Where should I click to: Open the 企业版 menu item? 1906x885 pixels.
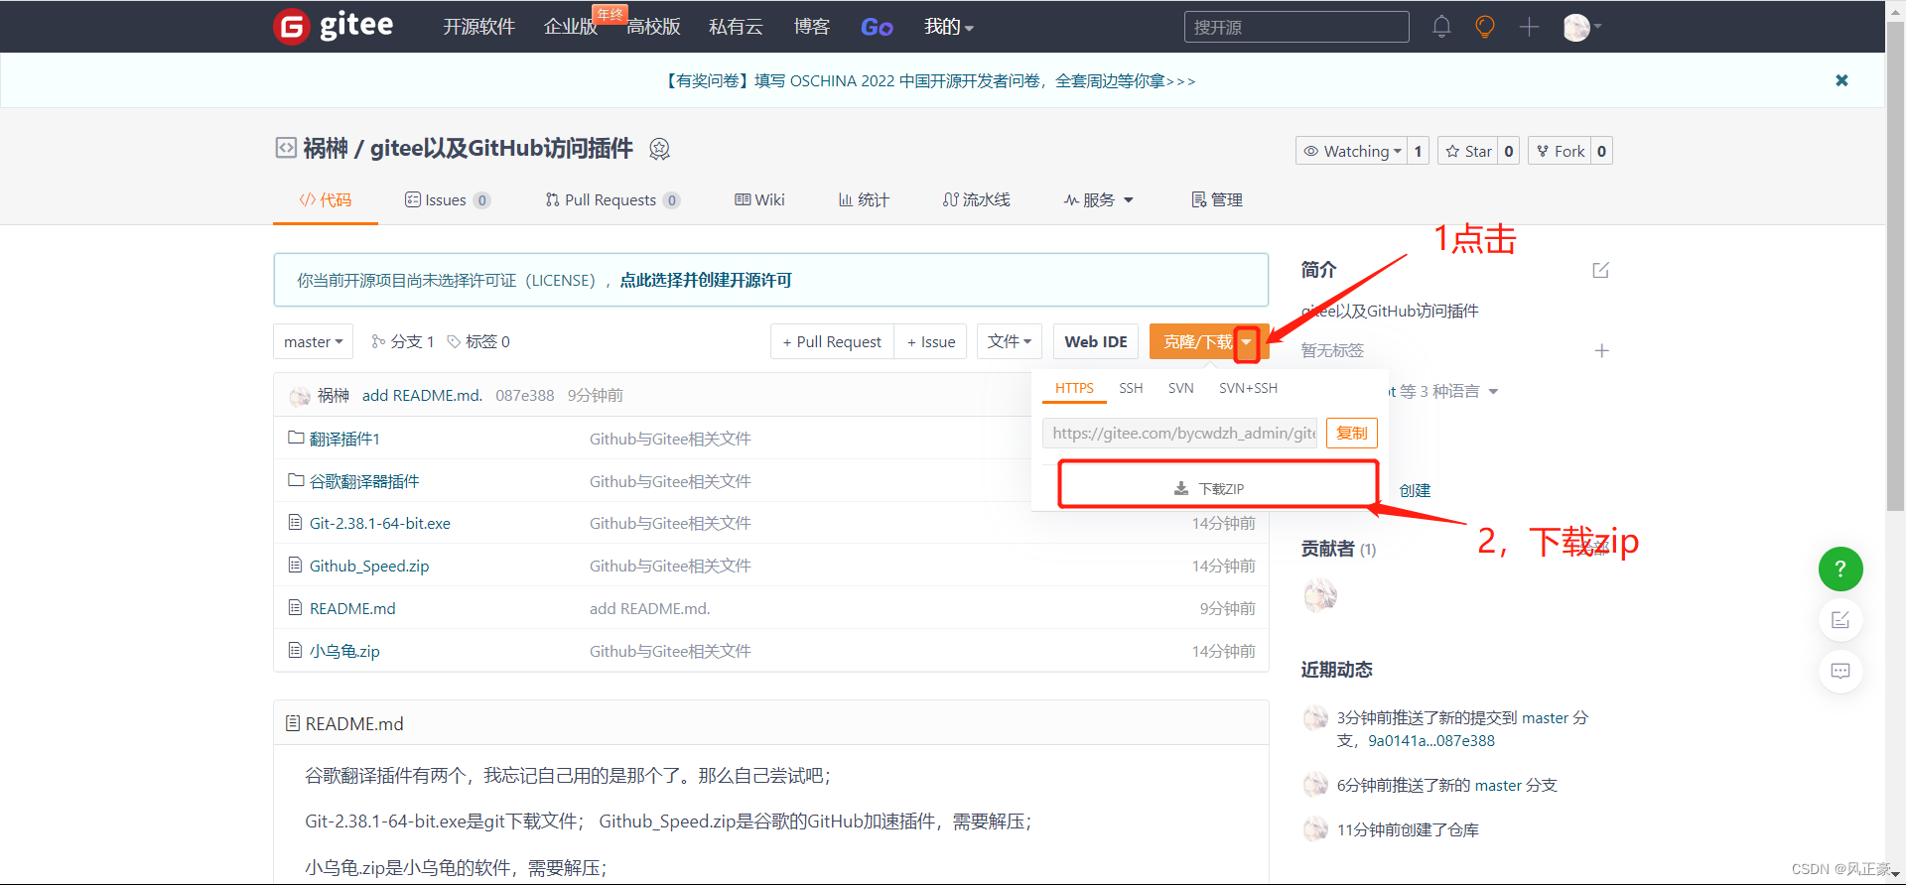point(571,27)
